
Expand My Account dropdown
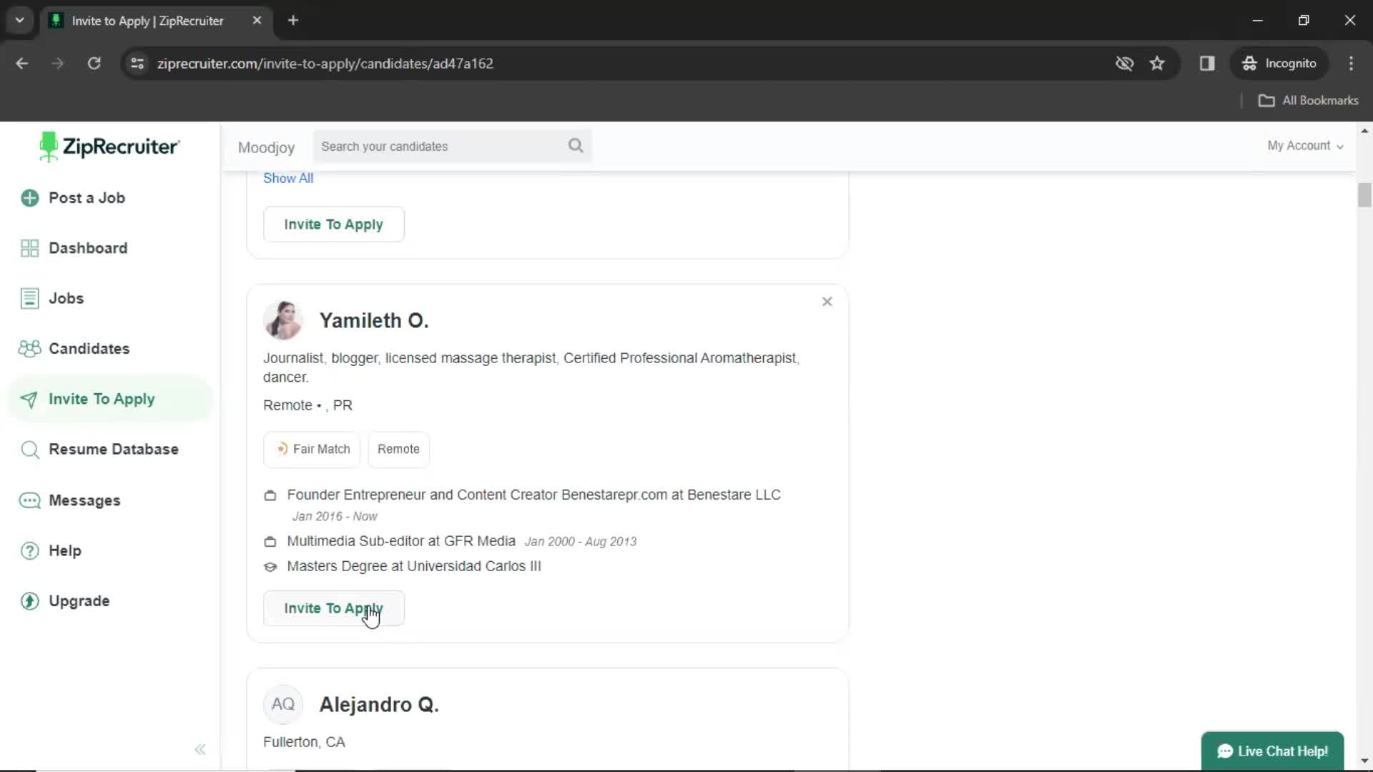(1304, 145)
